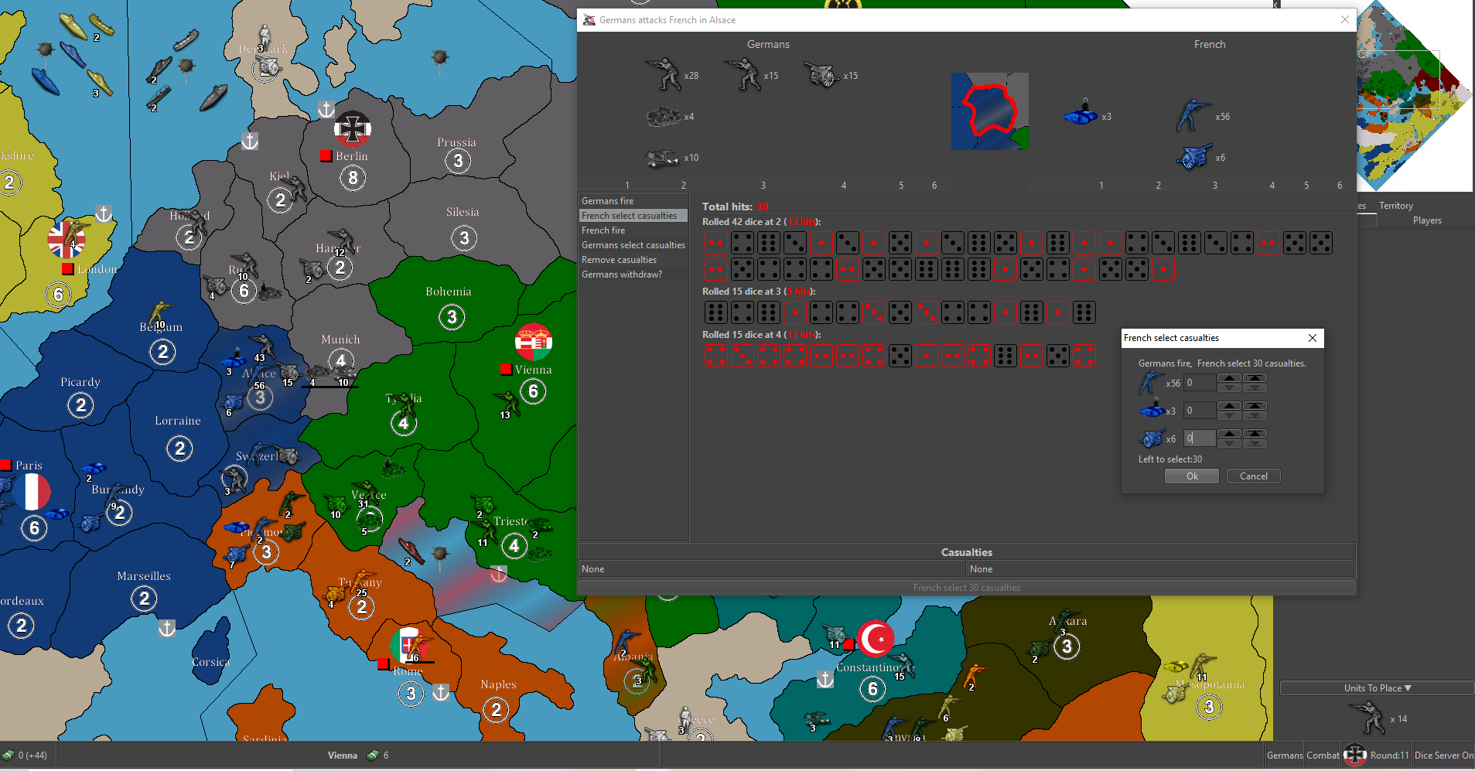Select 'French select casualties' battle step
Image resolution: width=1475 pixels, height=771 pixels.
pyautogui.click(x=629, y=216)
